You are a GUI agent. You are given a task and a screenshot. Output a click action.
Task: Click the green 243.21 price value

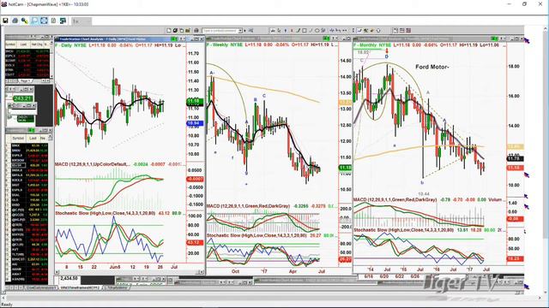[x=22, y=99]
